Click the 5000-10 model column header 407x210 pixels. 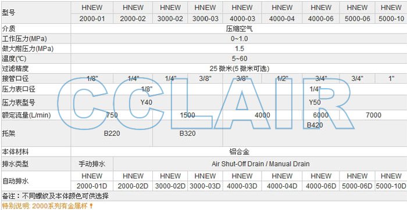[391, 13]
